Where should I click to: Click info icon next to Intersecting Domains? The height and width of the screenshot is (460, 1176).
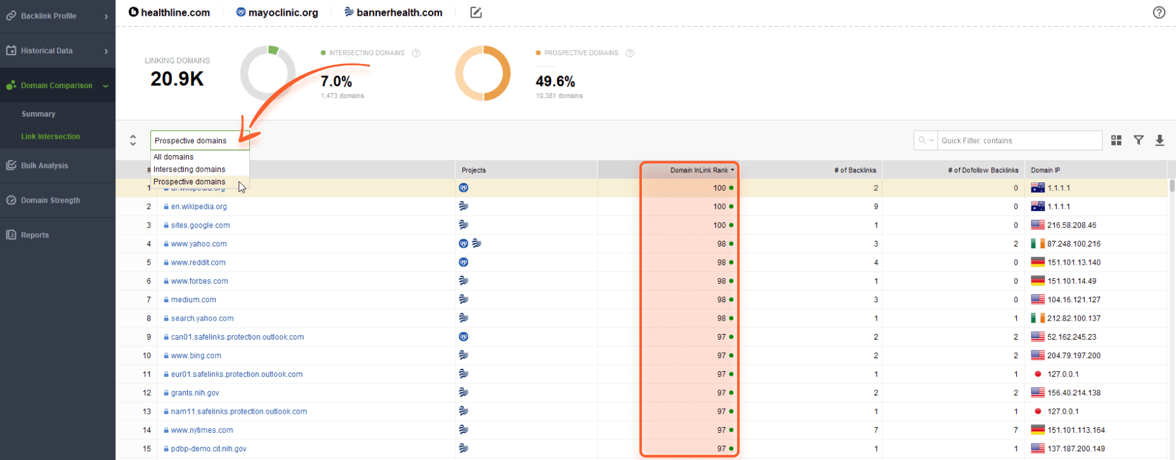pyautogui.click(x=416, y=53)
